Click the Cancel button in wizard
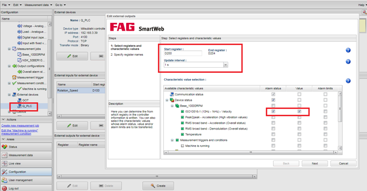 click(344, 163)
